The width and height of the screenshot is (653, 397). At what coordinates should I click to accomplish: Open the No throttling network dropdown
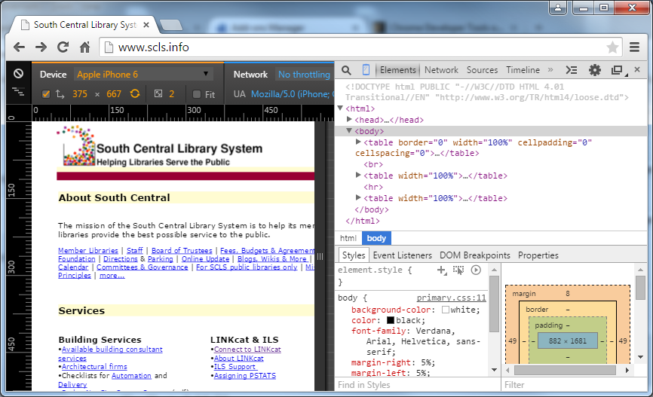[304, 75]
